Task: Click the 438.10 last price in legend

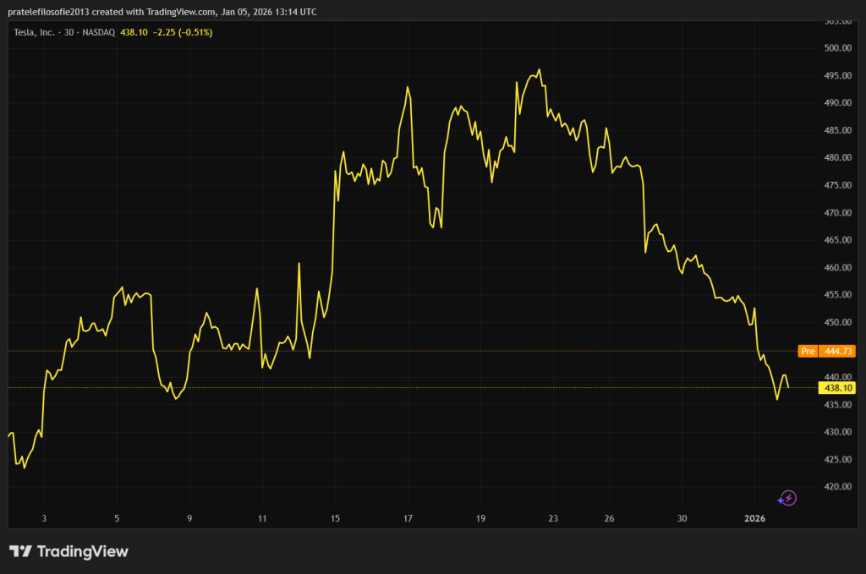Action: tap(134, 32)
